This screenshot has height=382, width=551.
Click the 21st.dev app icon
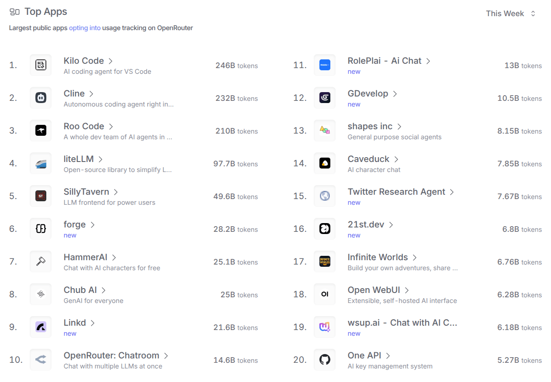325,229
